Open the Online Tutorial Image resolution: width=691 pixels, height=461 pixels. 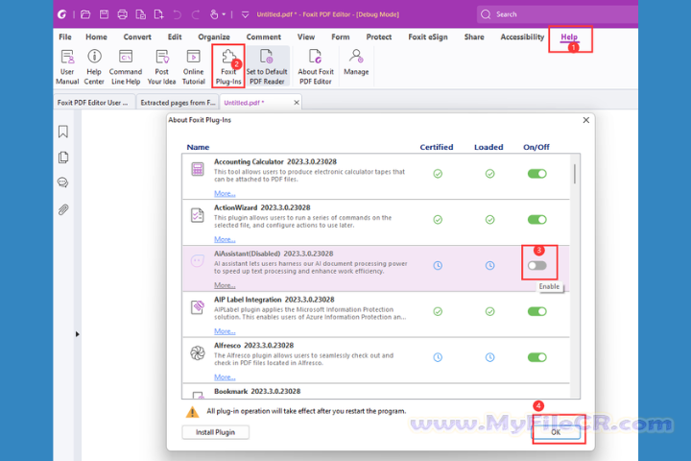pyautogui.click(x=194, y=66)
